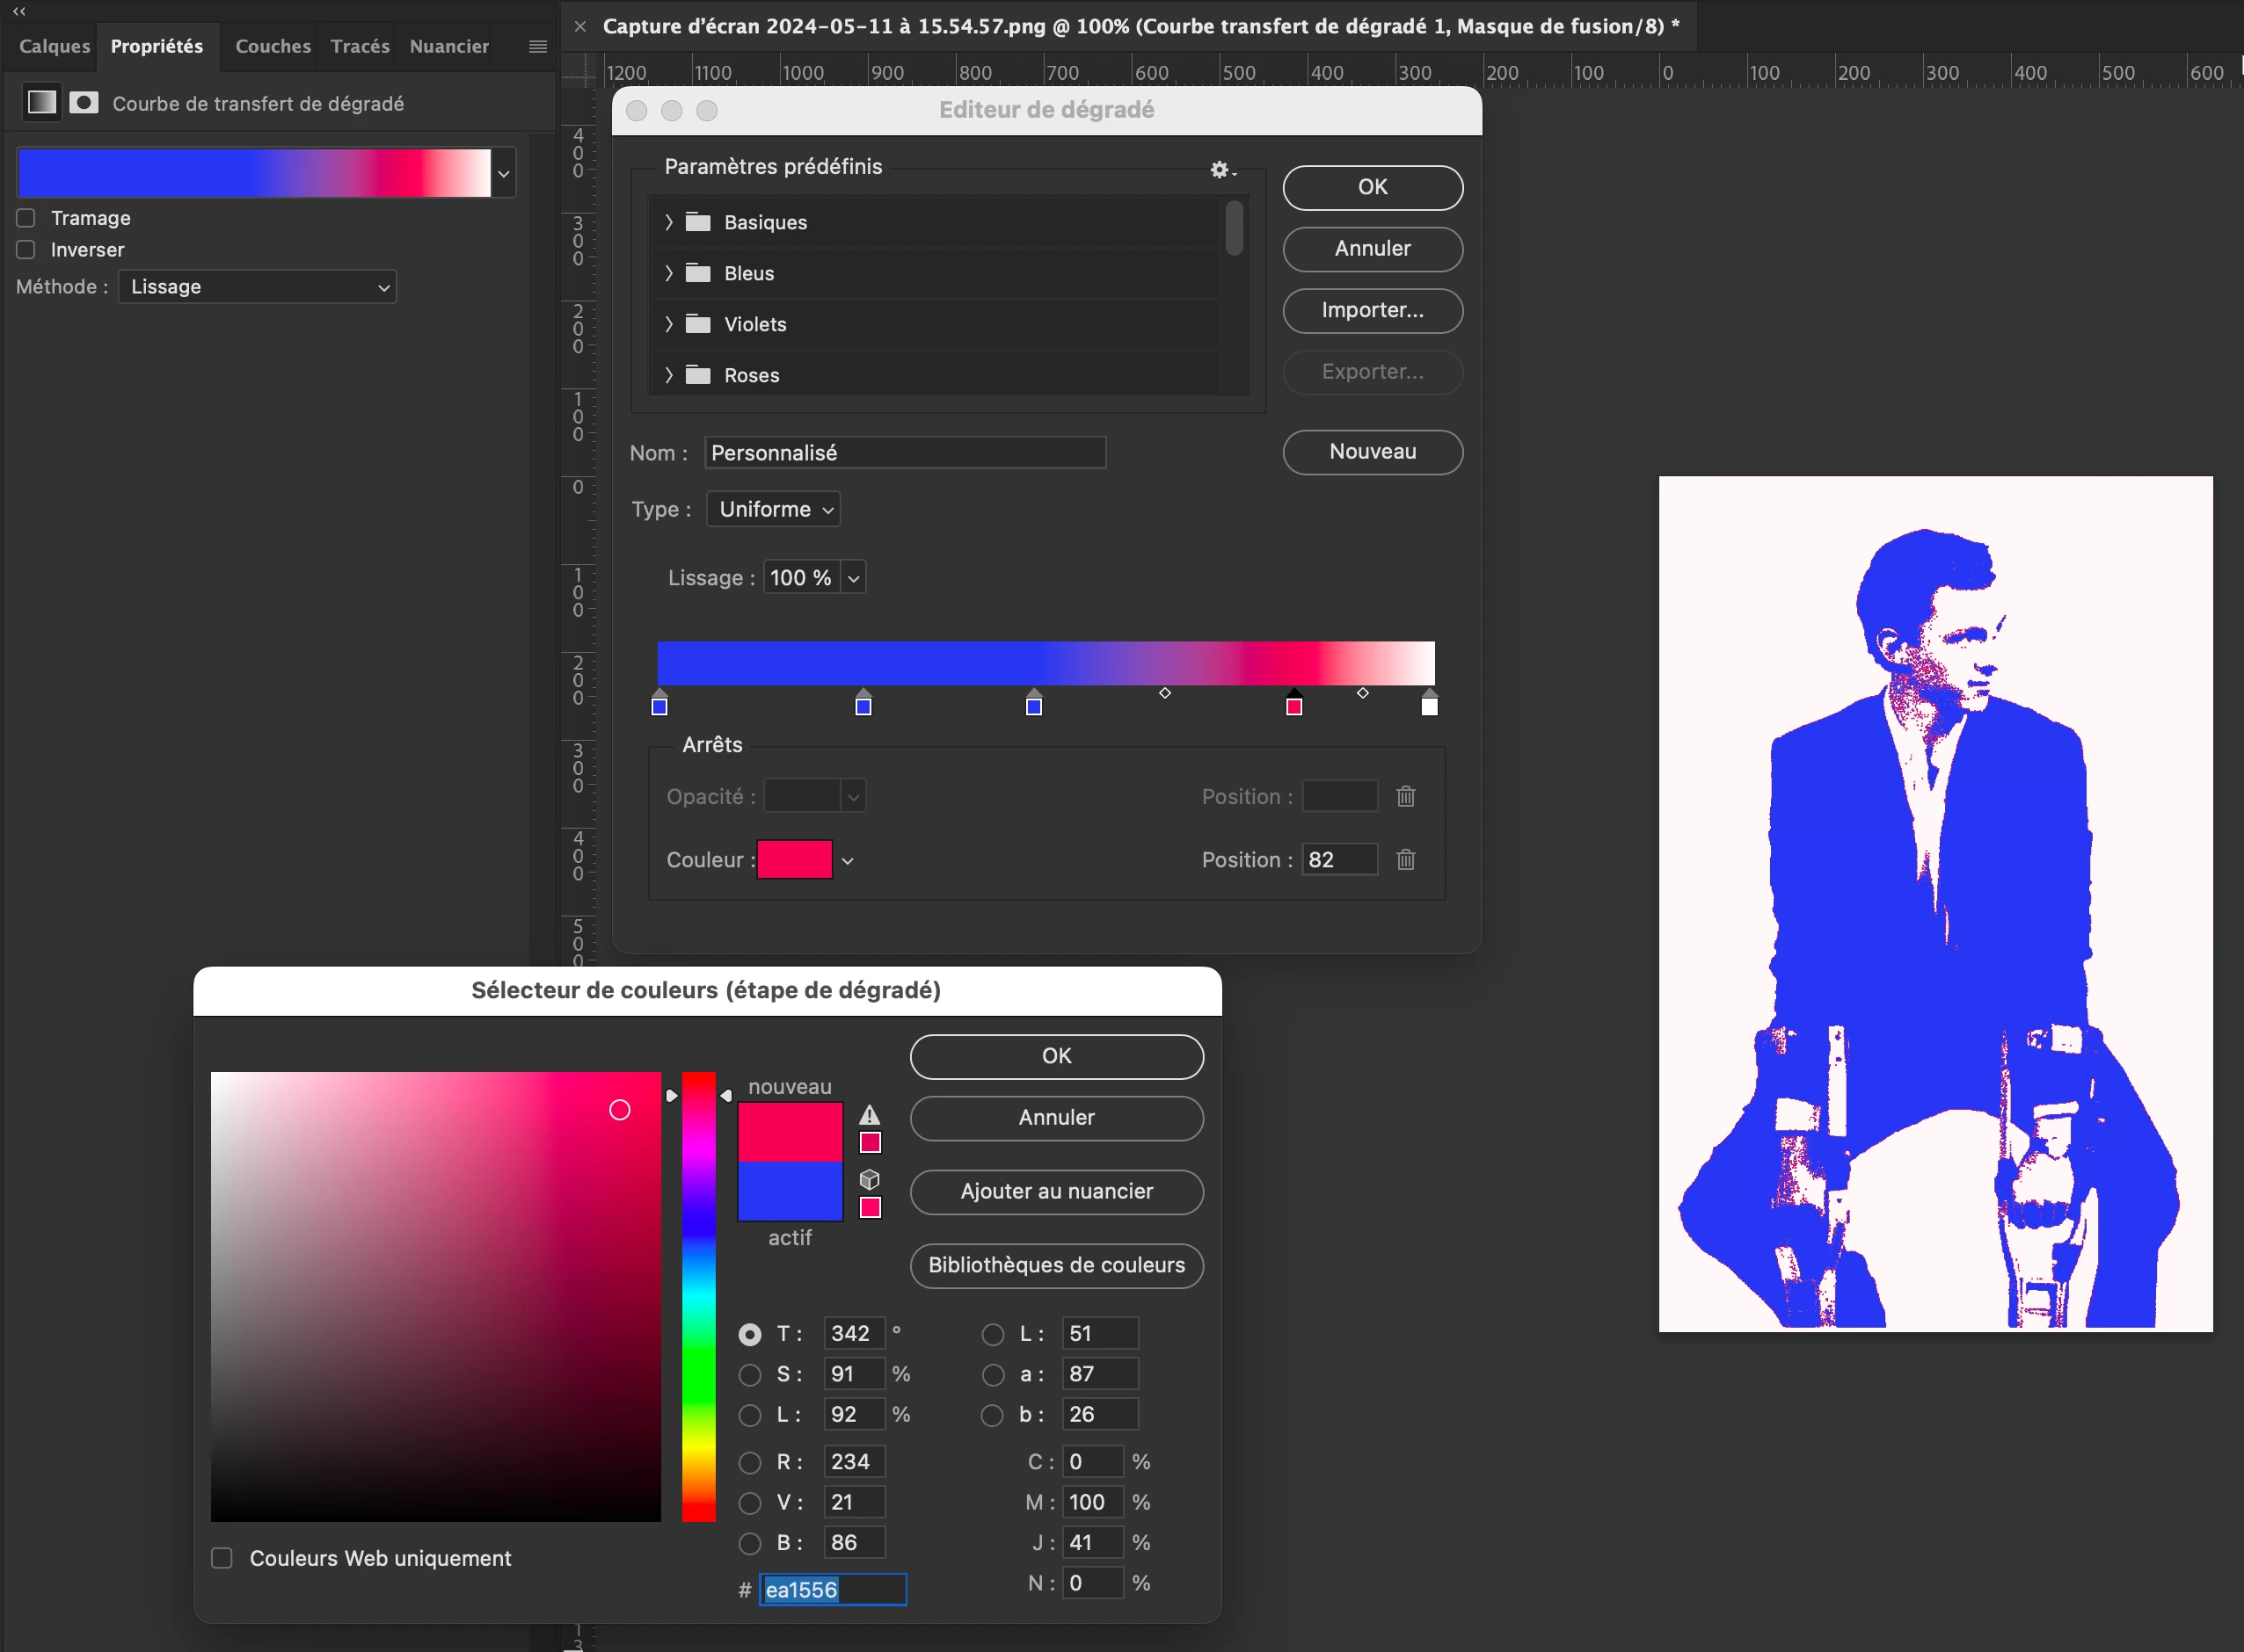
Task: Click the web-safe color cube icon
Action: [x=870, y=1179]
